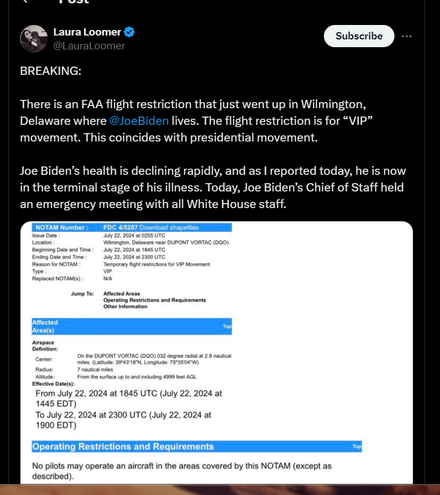The image size is (440, 495).
Task: Click the blue verified badge icon
Action: point(129,32)
